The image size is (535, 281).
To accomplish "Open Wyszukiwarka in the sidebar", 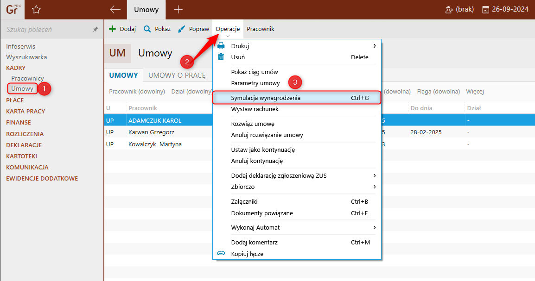I will [26, 57].
